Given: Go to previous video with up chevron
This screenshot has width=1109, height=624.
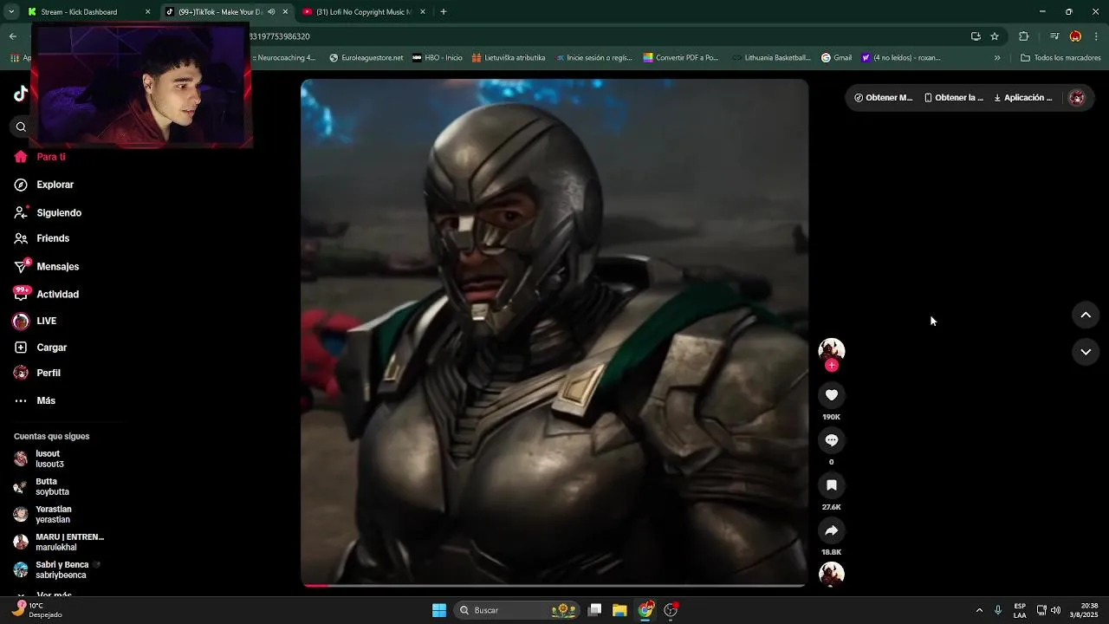Looking at the screenshot, I should [1086, 315].
